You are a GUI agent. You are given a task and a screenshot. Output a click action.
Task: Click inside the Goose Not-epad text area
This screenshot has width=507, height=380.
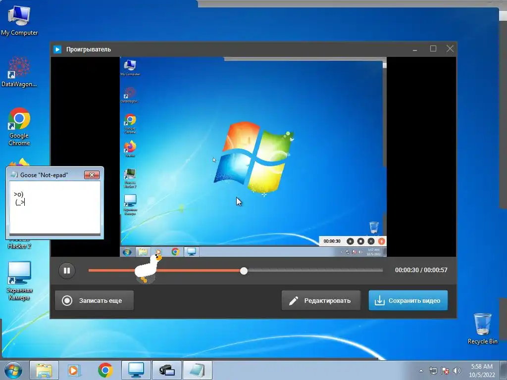coord(54,207)
